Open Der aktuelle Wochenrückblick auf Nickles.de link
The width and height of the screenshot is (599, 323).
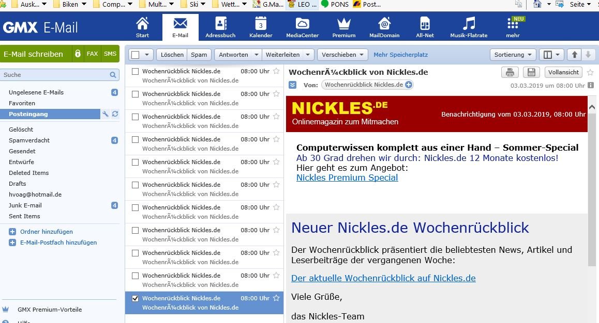[x=383, y=278]
